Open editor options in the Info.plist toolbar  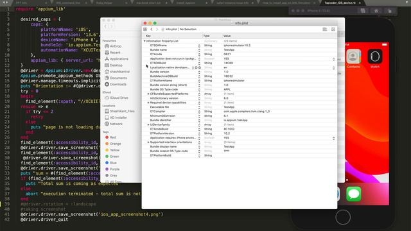pyautogui.click(x=325, y=30)
